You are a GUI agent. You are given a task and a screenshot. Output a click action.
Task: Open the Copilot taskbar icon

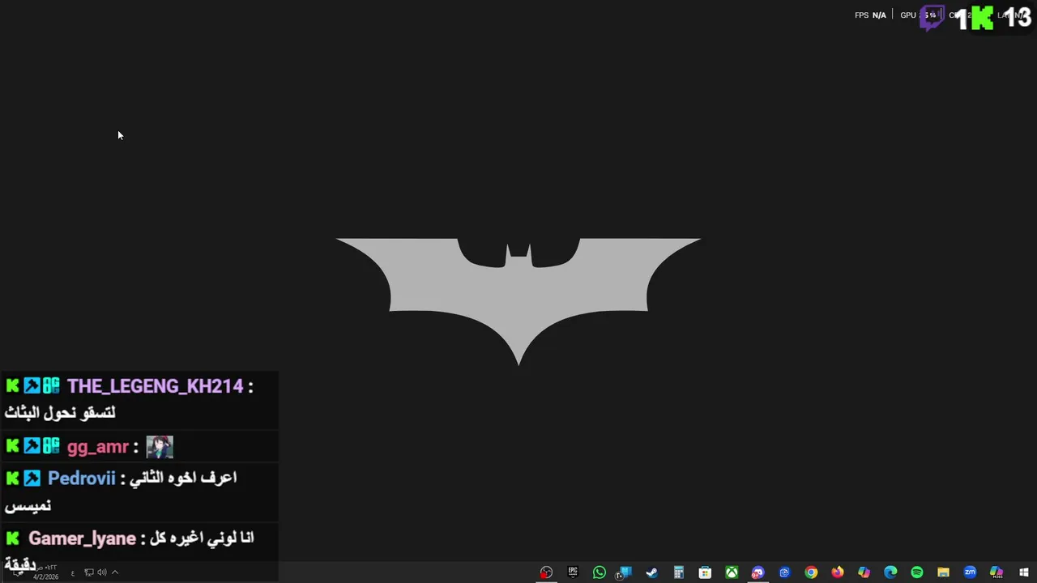click(864, 572)
